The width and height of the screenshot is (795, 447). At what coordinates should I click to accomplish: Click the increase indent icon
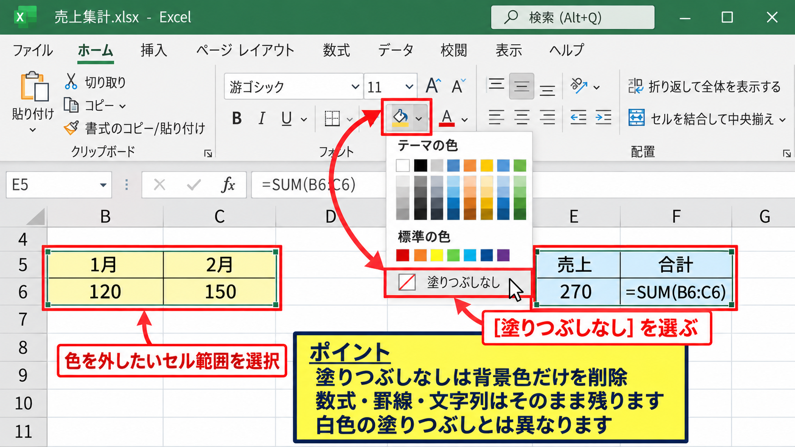(x=603, y=117)
